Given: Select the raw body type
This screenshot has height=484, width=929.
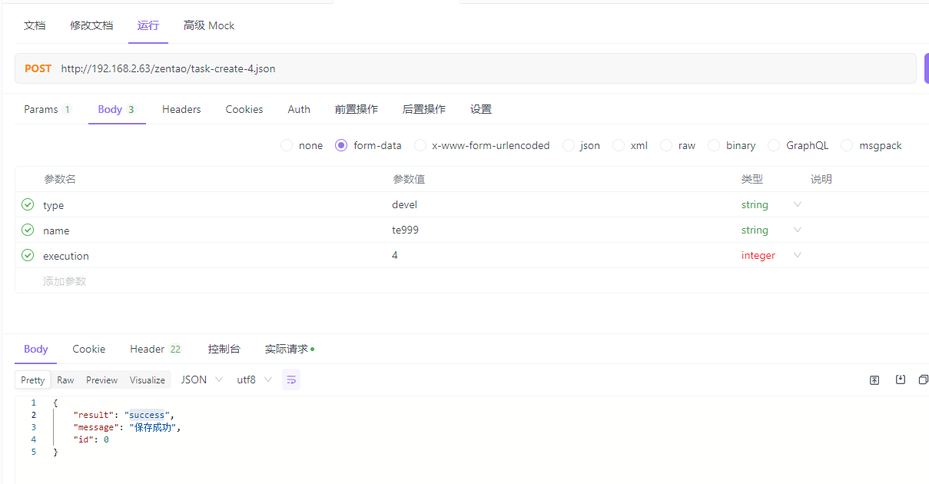Looking at the screenshot, I should [x=678, y=145].
